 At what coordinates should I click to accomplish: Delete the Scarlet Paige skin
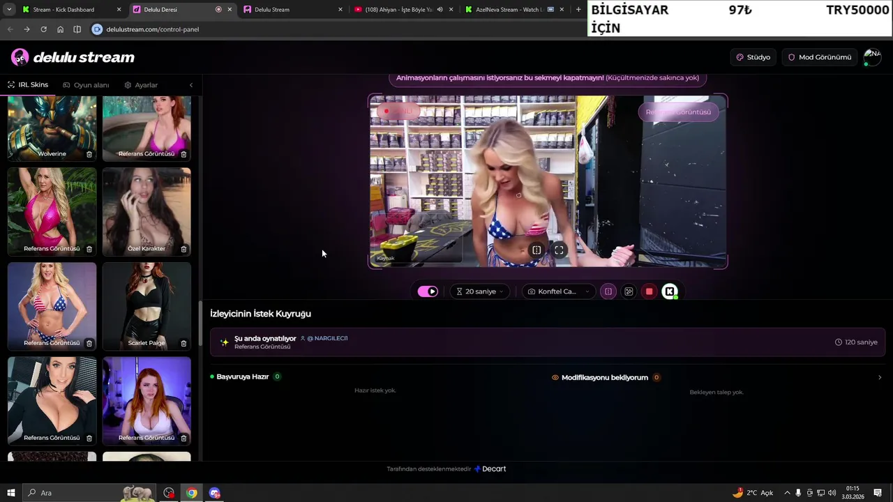pyautogui.click(x=183, y=343)
